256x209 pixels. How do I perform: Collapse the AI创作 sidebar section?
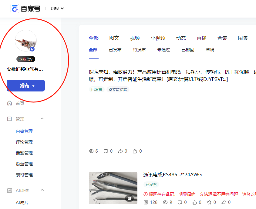(42, 190)
